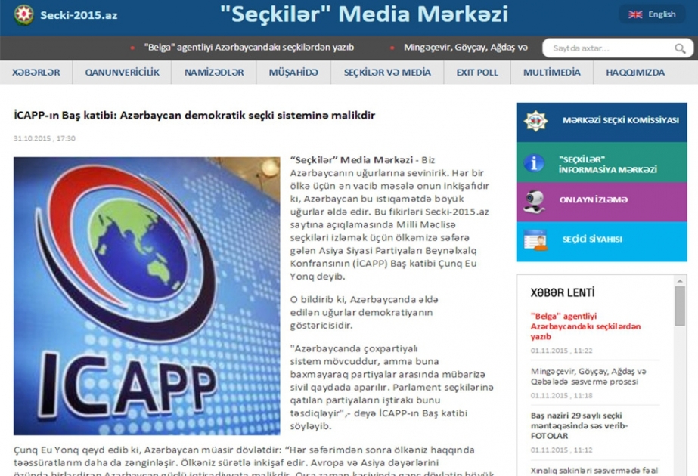
Task: Open the SEÇKİLƏR VƏ MEDİA menu
Action: click(387, 73)
